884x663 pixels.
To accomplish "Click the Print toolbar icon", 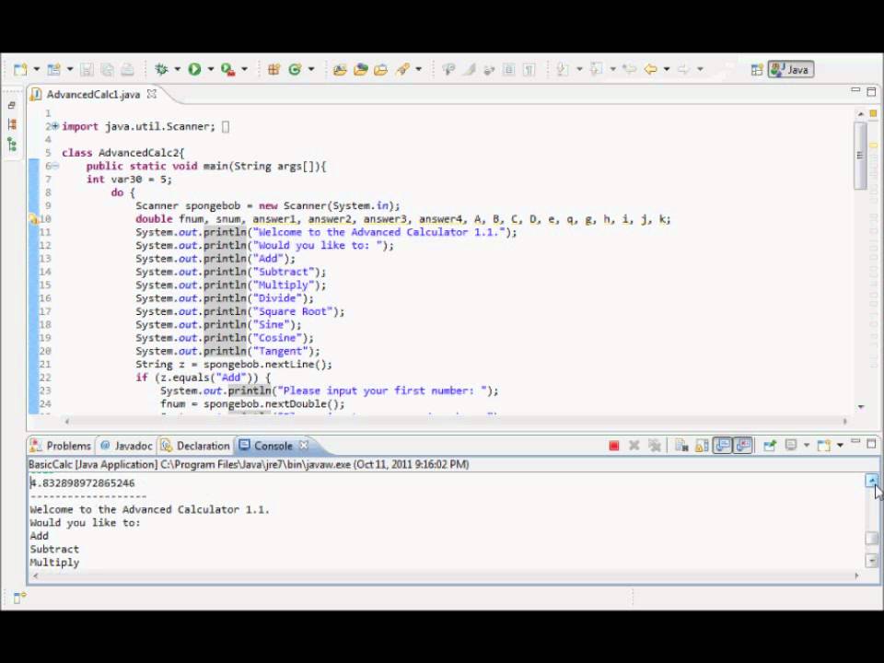I will pos(127,69).
